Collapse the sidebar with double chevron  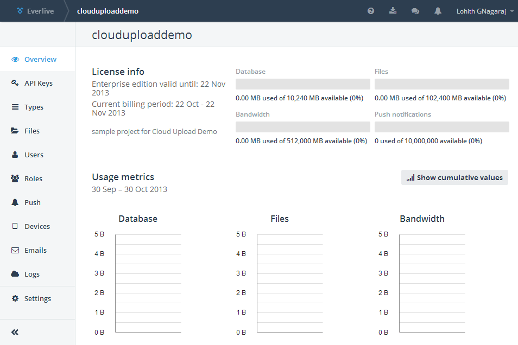[15, 333]
